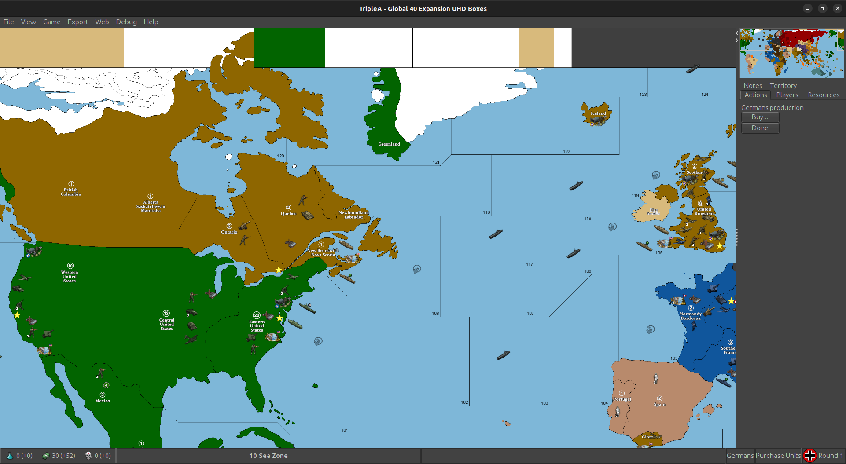This screenshot has height=464, width=846.
Task: Open the Game menu
Action: pyautogui.click(x=51, y=22)
